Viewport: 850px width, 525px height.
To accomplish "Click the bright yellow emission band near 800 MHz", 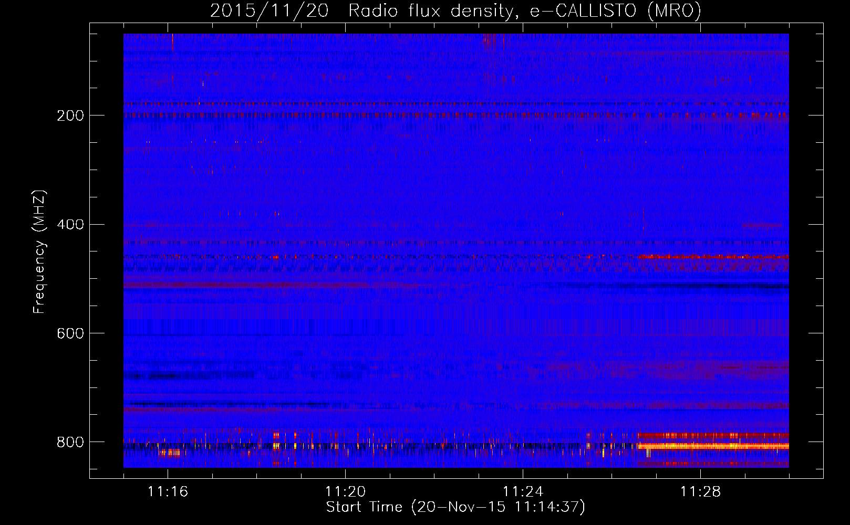I will (713, 446).
